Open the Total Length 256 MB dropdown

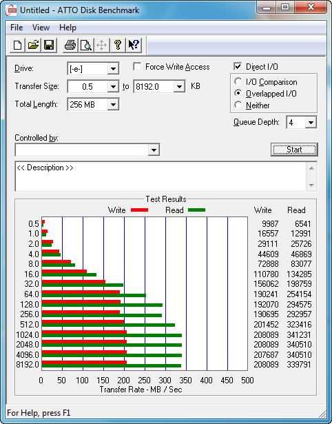[x=113, y=104]
